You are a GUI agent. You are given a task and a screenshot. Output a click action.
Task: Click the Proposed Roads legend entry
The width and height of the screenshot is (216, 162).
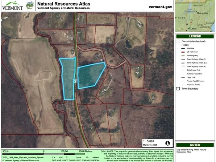point(191,85)
